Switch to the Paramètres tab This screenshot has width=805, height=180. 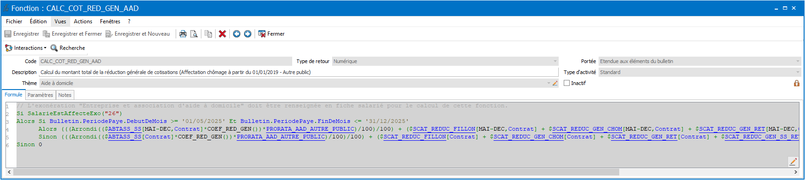[40, 95]
